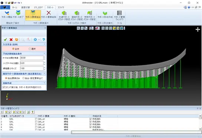The width and height of the screenshot is (202, 138).
Task: Confirm with the green checkmark icon
Action: click(x=6, y=39)
